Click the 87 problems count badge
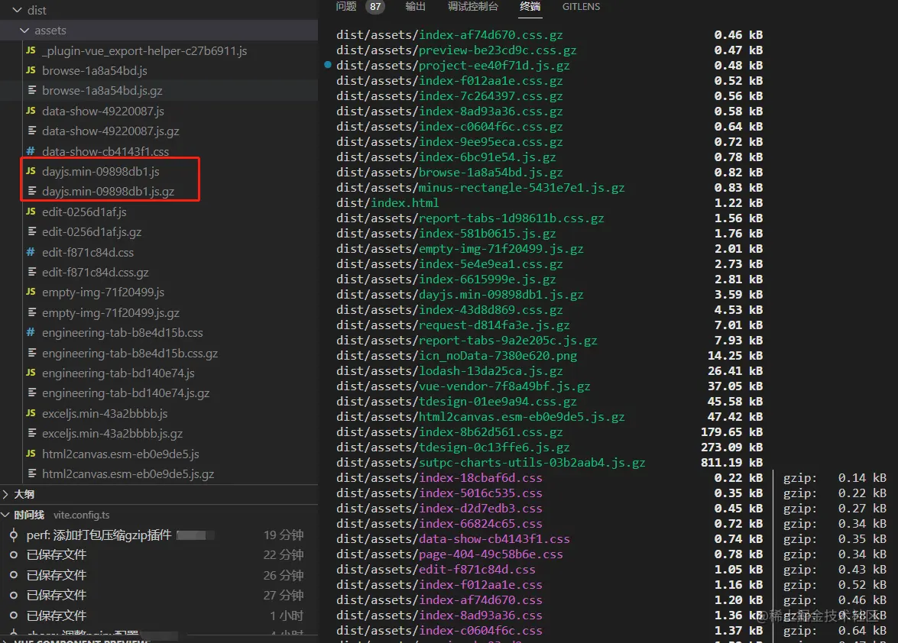The height and width of the screenshot is (643, 898). coord(375,7)
